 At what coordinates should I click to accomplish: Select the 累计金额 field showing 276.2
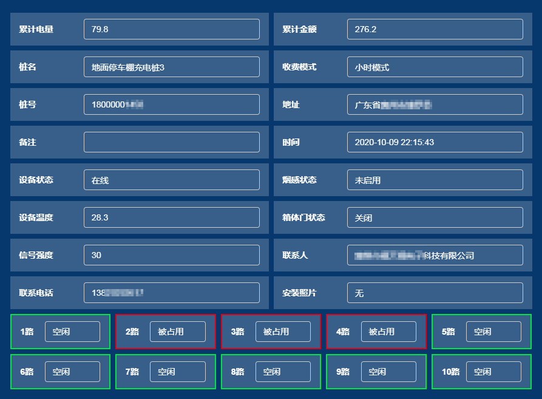(x=435, y=29)
